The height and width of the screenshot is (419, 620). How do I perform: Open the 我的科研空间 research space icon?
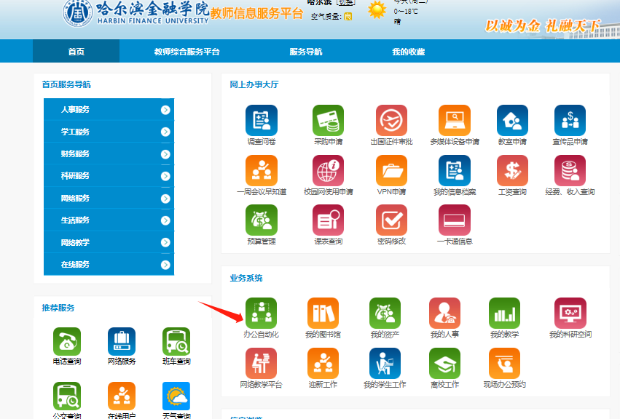(570, 314)
